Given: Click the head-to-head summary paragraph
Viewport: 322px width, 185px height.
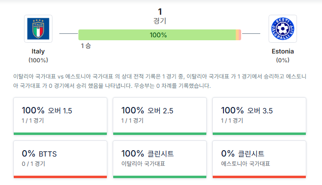Looking at the screenshot, I should click(x=160, y=81).
